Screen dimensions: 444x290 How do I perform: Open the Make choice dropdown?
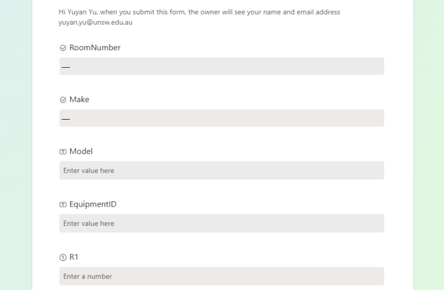click(x=221, y=118)
